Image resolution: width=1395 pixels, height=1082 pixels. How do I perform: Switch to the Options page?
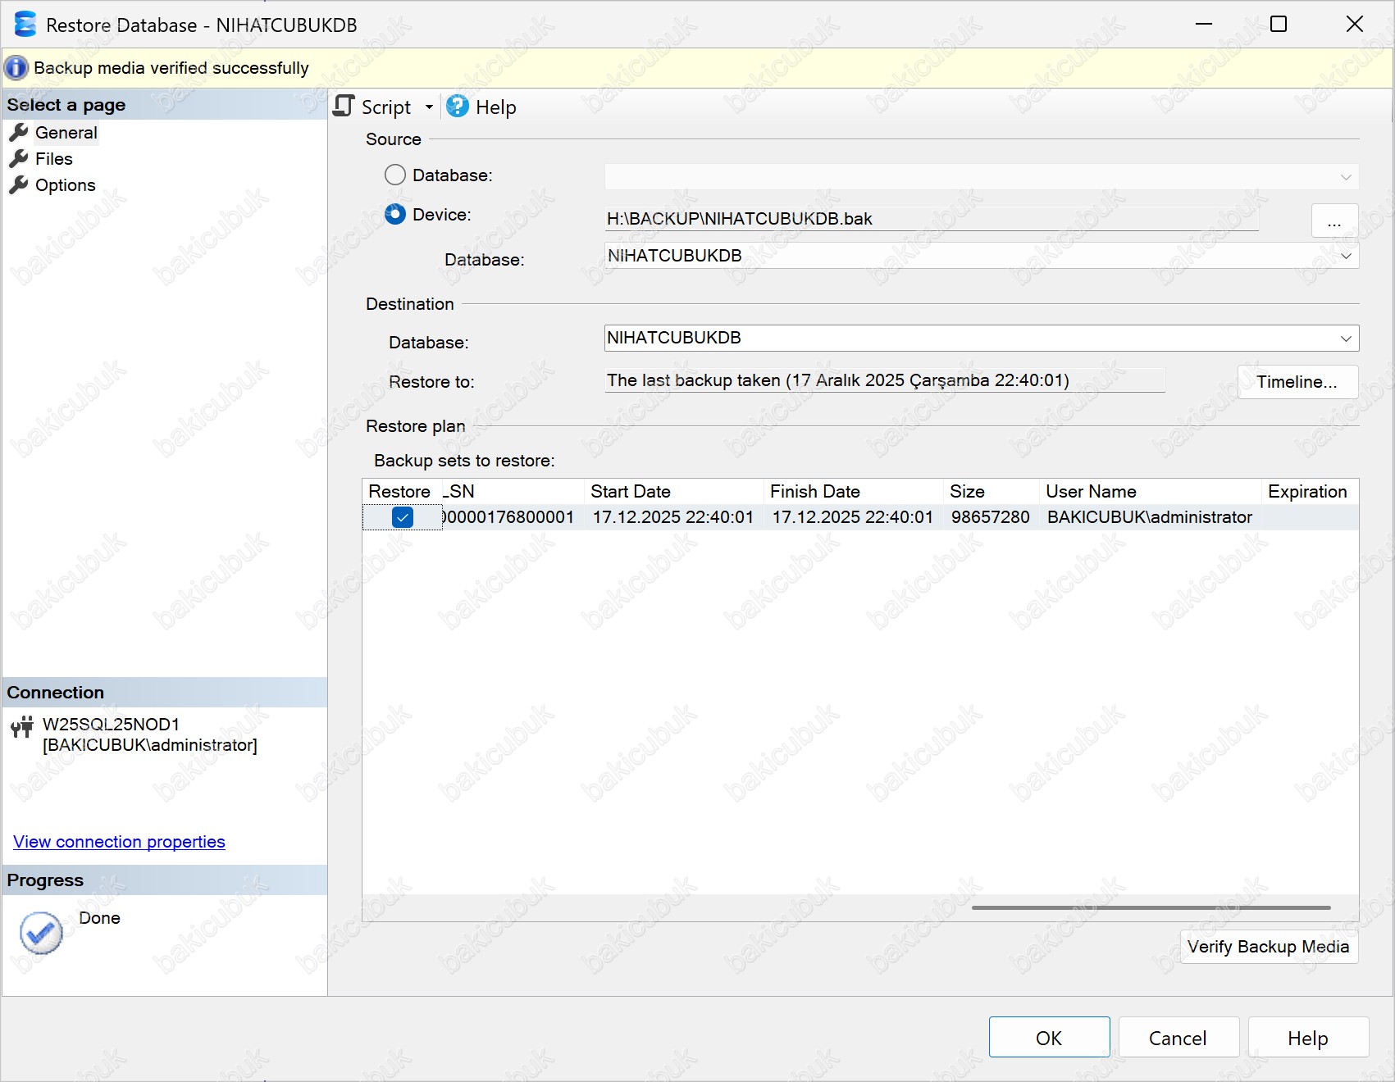click(65, 185)
